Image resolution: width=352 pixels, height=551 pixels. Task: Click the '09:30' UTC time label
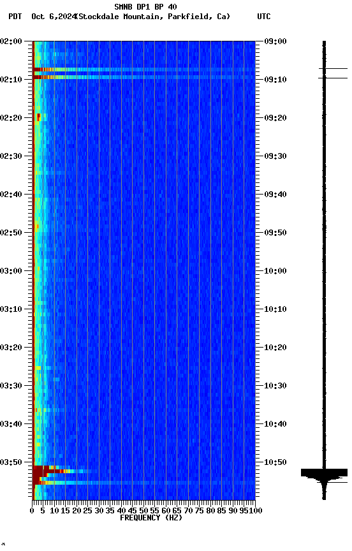coord(275,156)
